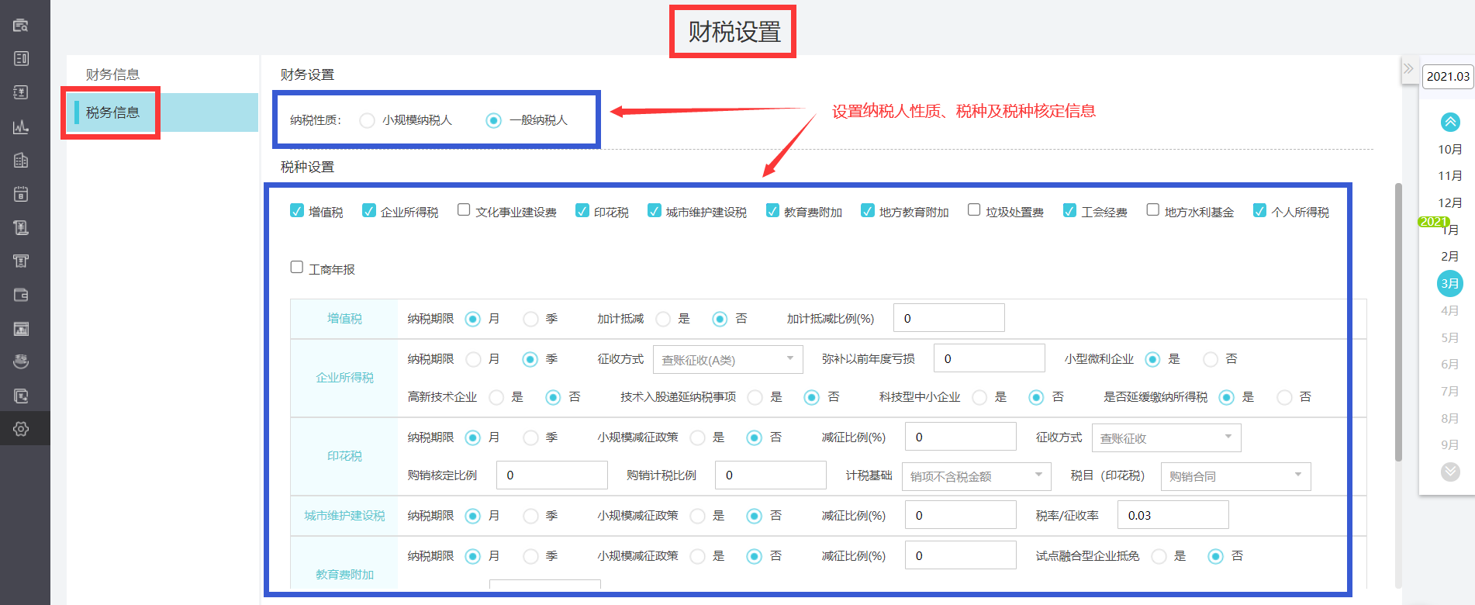
Task: Enable the 文化事业建设费 checkbox
Action: click(464, 210)
